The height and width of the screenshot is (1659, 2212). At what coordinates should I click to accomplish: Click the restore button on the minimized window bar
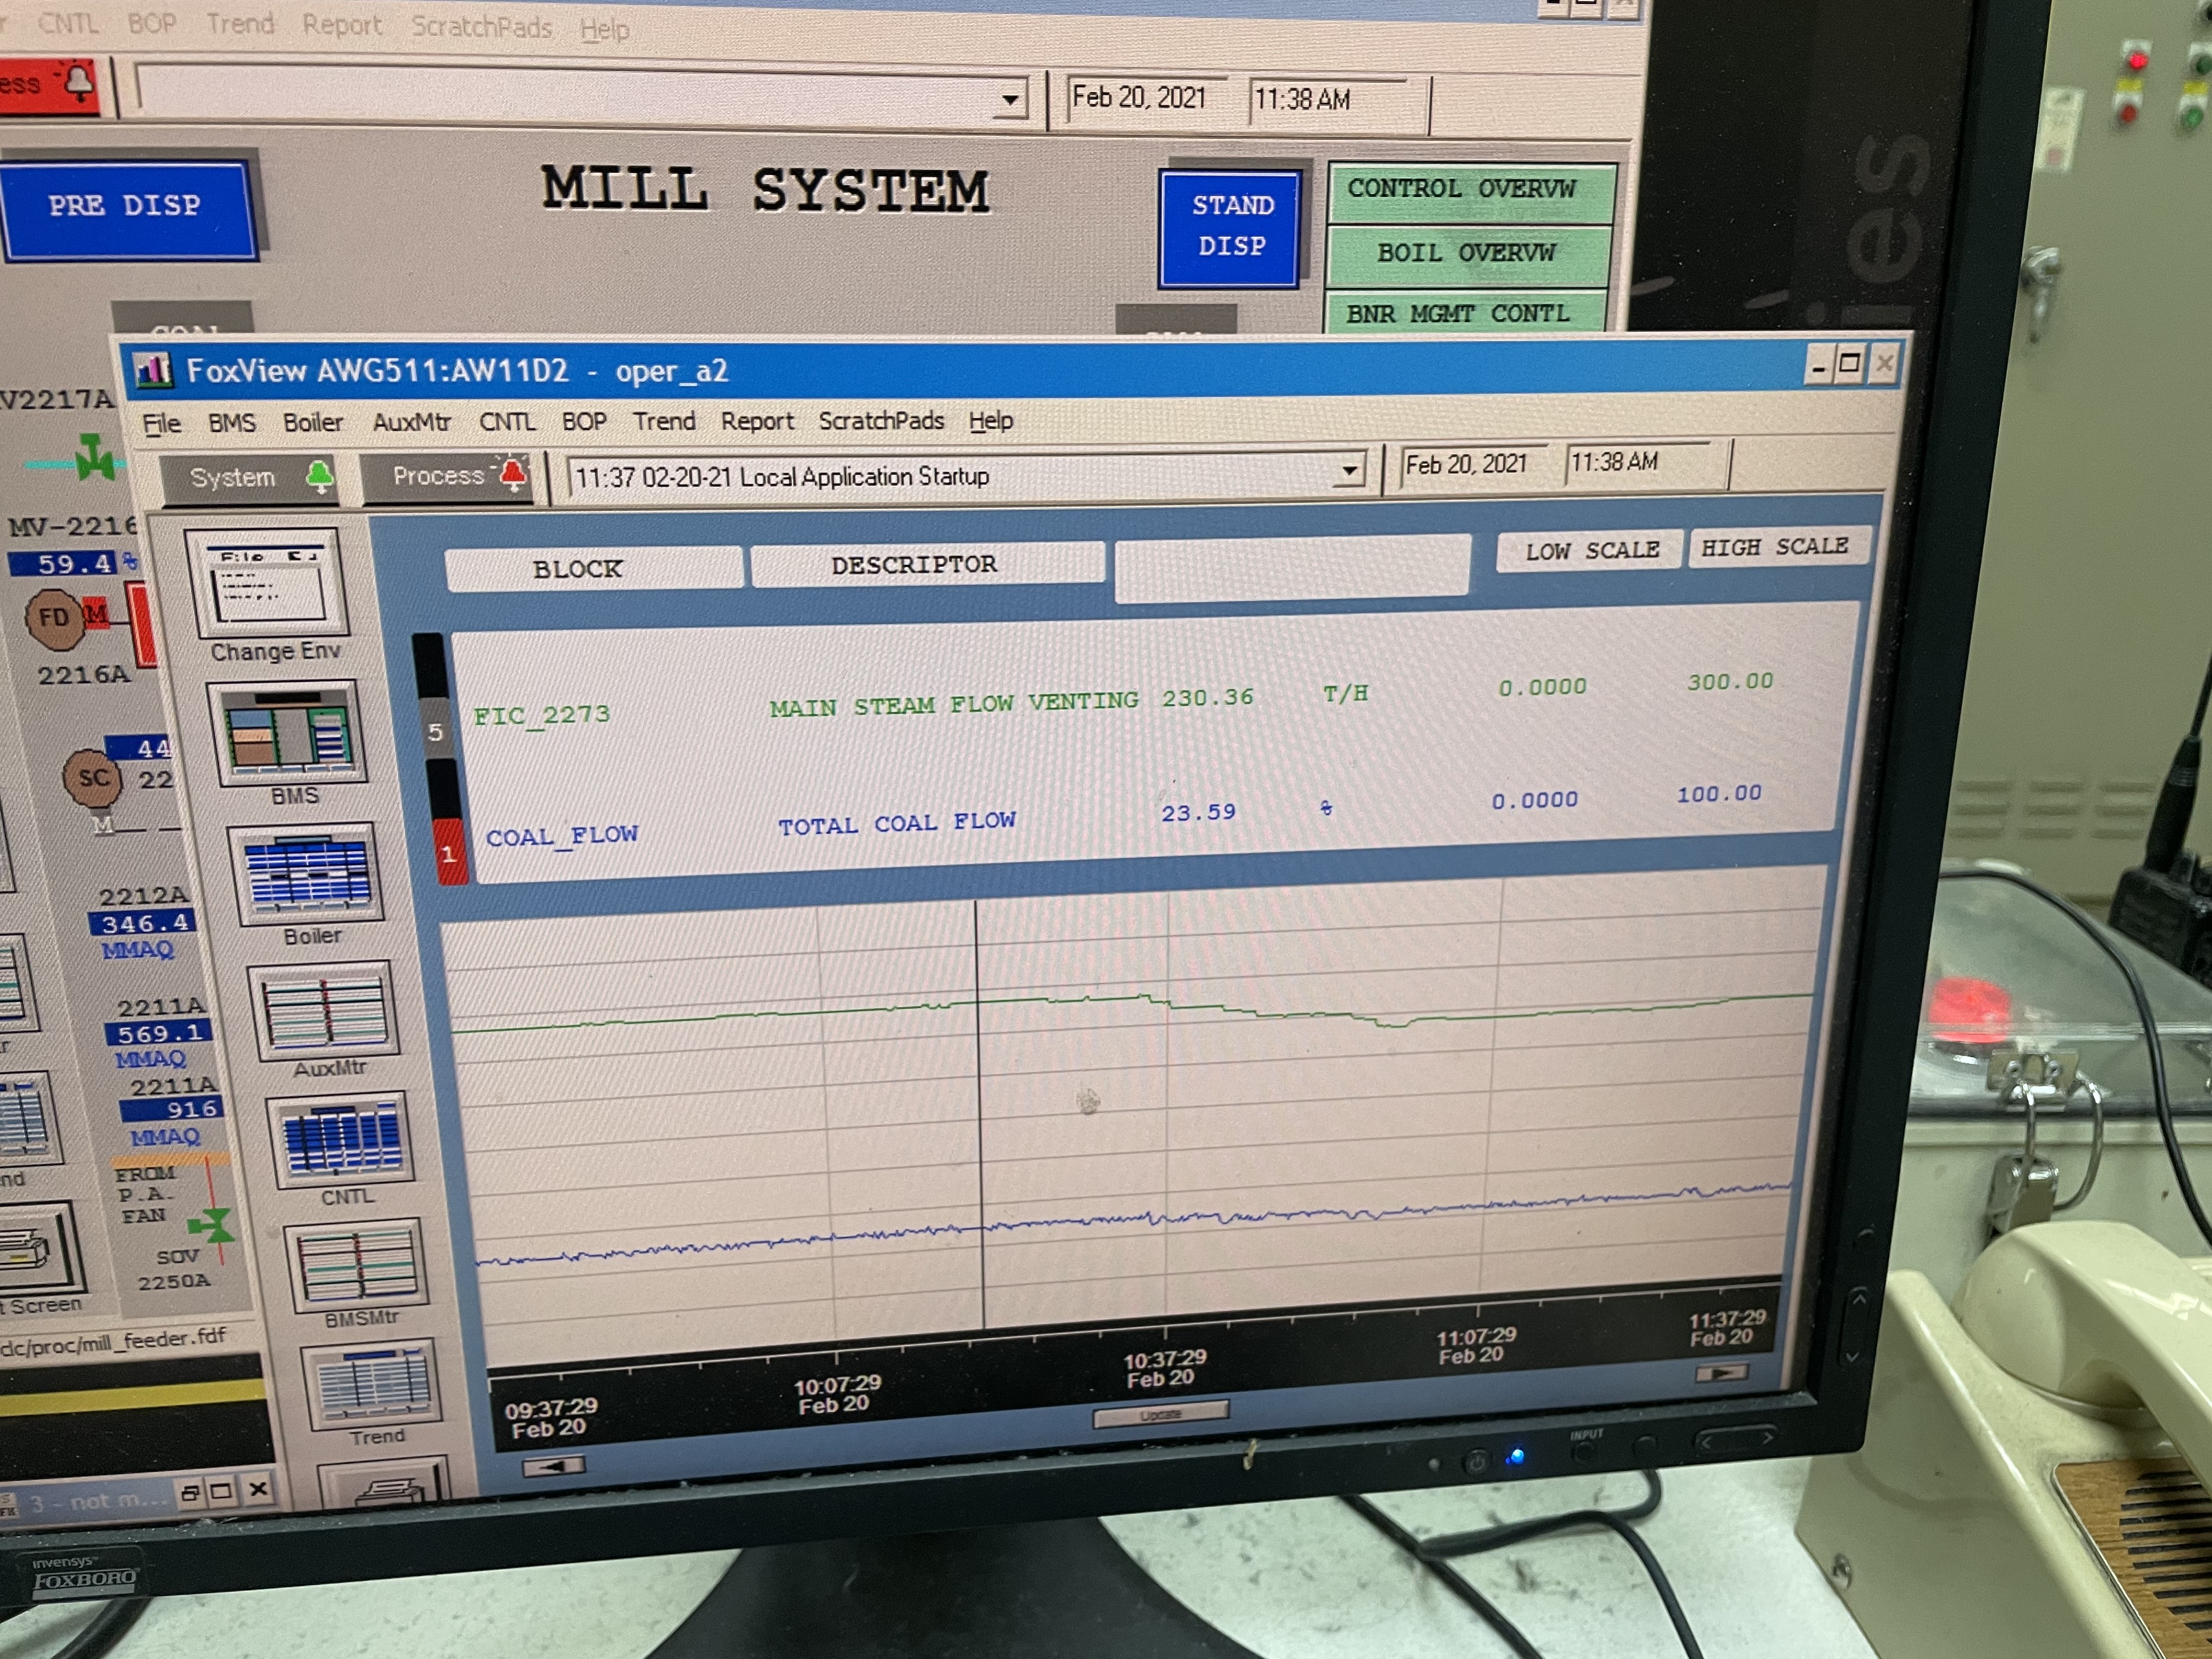pyautogui.click(x=189, y=1494)
